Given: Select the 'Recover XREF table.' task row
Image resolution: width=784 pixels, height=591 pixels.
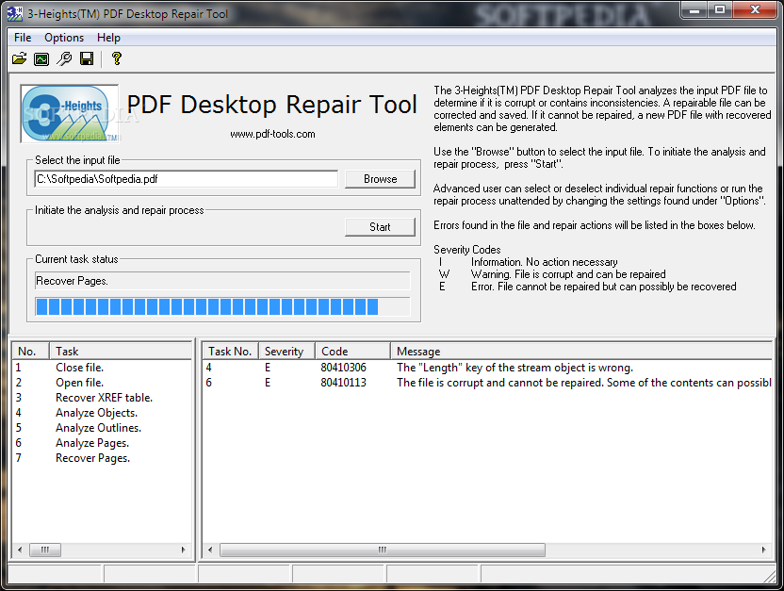Looking at the screenshot, I should click(102, 398).
